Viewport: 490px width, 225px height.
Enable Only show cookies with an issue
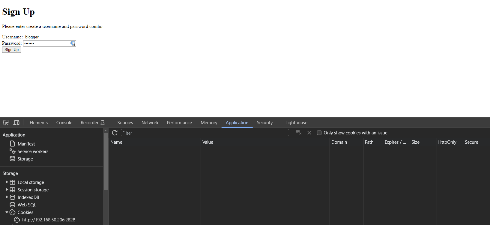point(319,133)
